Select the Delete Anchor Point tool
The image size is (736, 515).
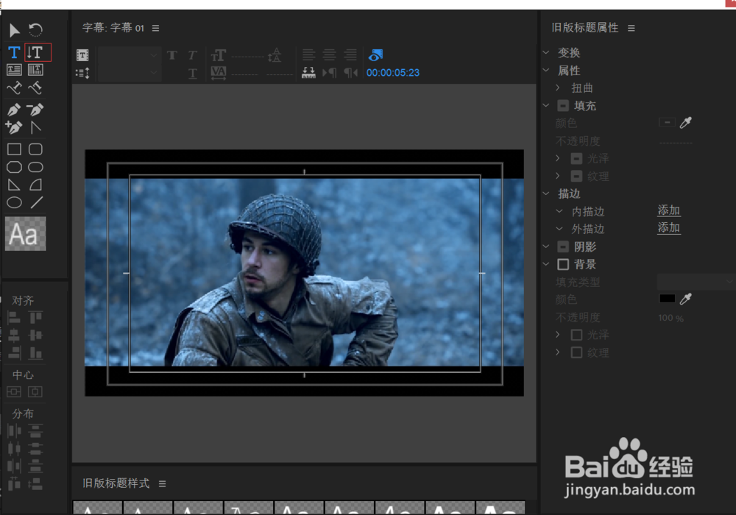click(x=35, y=110)
